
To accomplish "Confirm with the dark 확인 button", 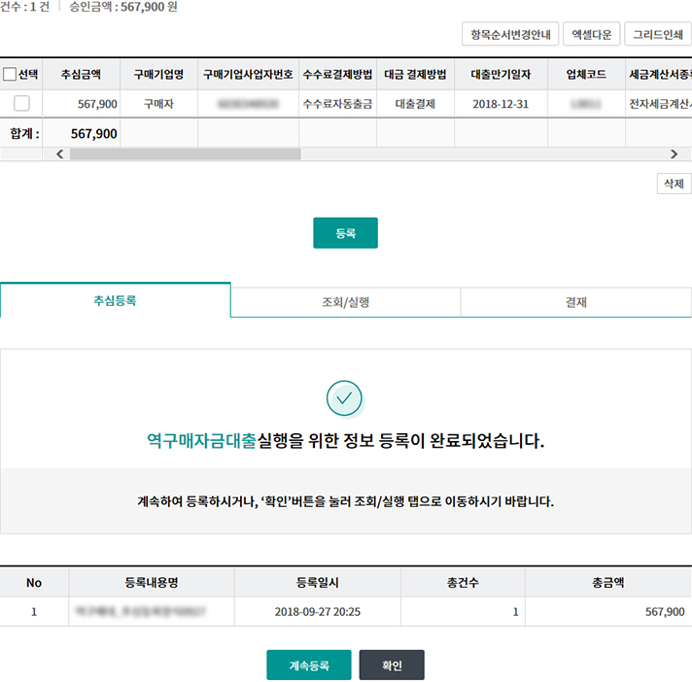I will 392,665.
